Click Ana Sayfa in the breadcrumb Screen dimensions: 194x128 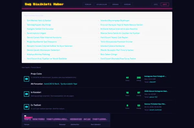coord(26,67)
